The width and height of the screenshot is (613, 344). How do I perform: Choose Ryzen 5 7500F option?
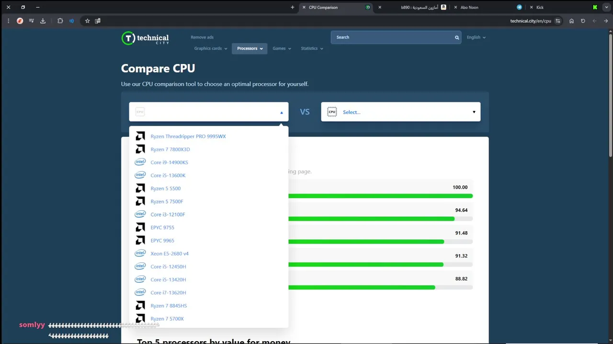coord(209,202)
